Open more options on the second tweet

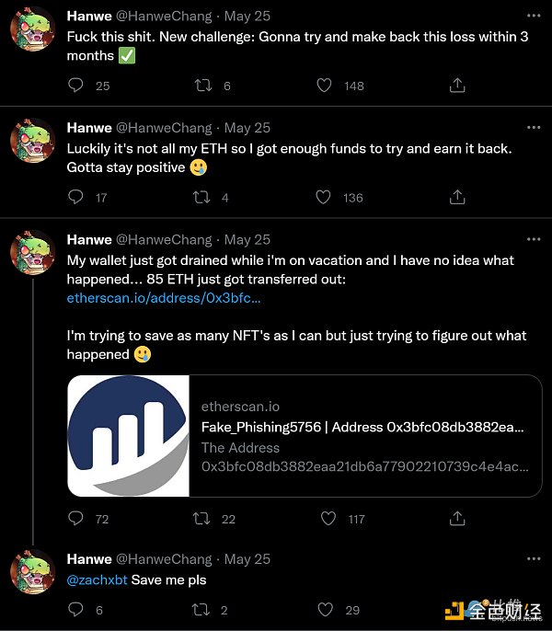(x=533, y=128)
